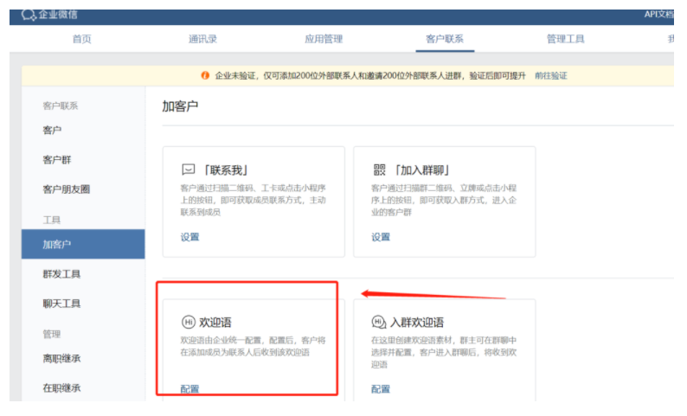Click the 入群欢迎语 card title

[x=417, y=323]
